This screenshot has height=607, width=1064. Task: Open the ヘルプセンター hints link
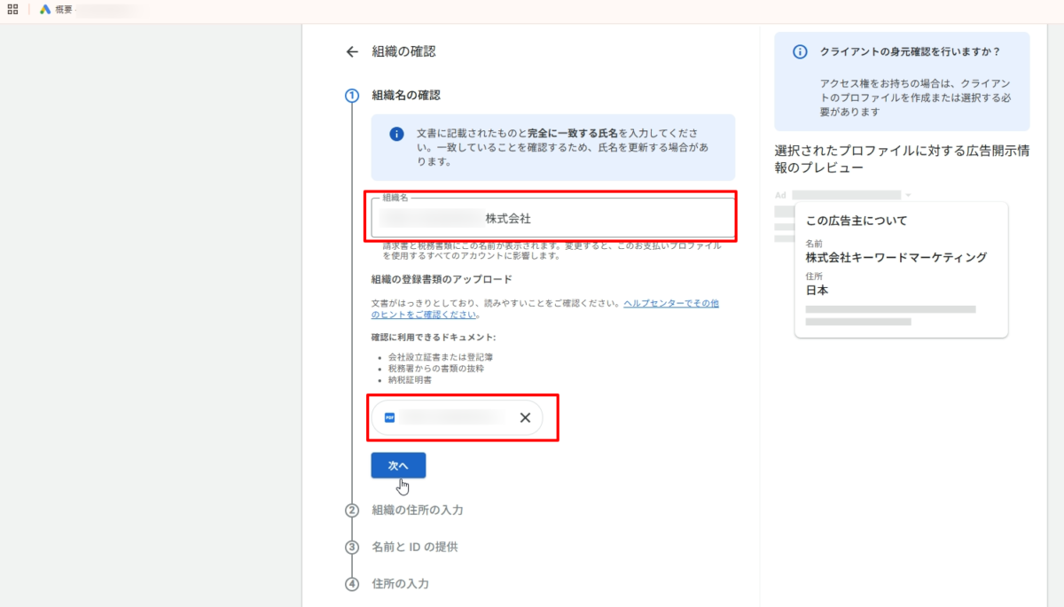point(670,303)
